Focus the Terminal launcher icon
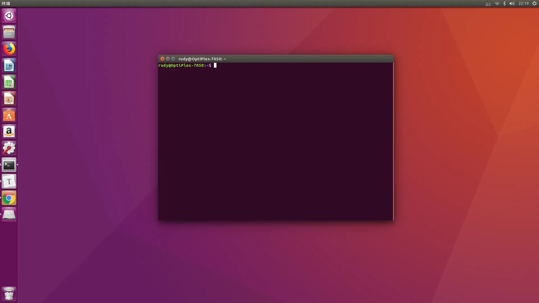The height and width of the screenshot is (303, 539). pos(9,165)
